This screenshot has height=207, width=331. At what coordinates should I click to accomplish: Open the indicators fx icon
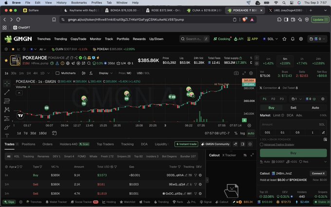pyautogui.click(x=91, y=73)
